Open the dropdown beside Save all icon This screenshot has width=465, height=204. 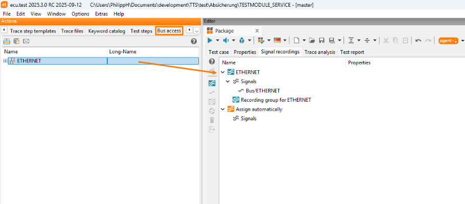340,40
